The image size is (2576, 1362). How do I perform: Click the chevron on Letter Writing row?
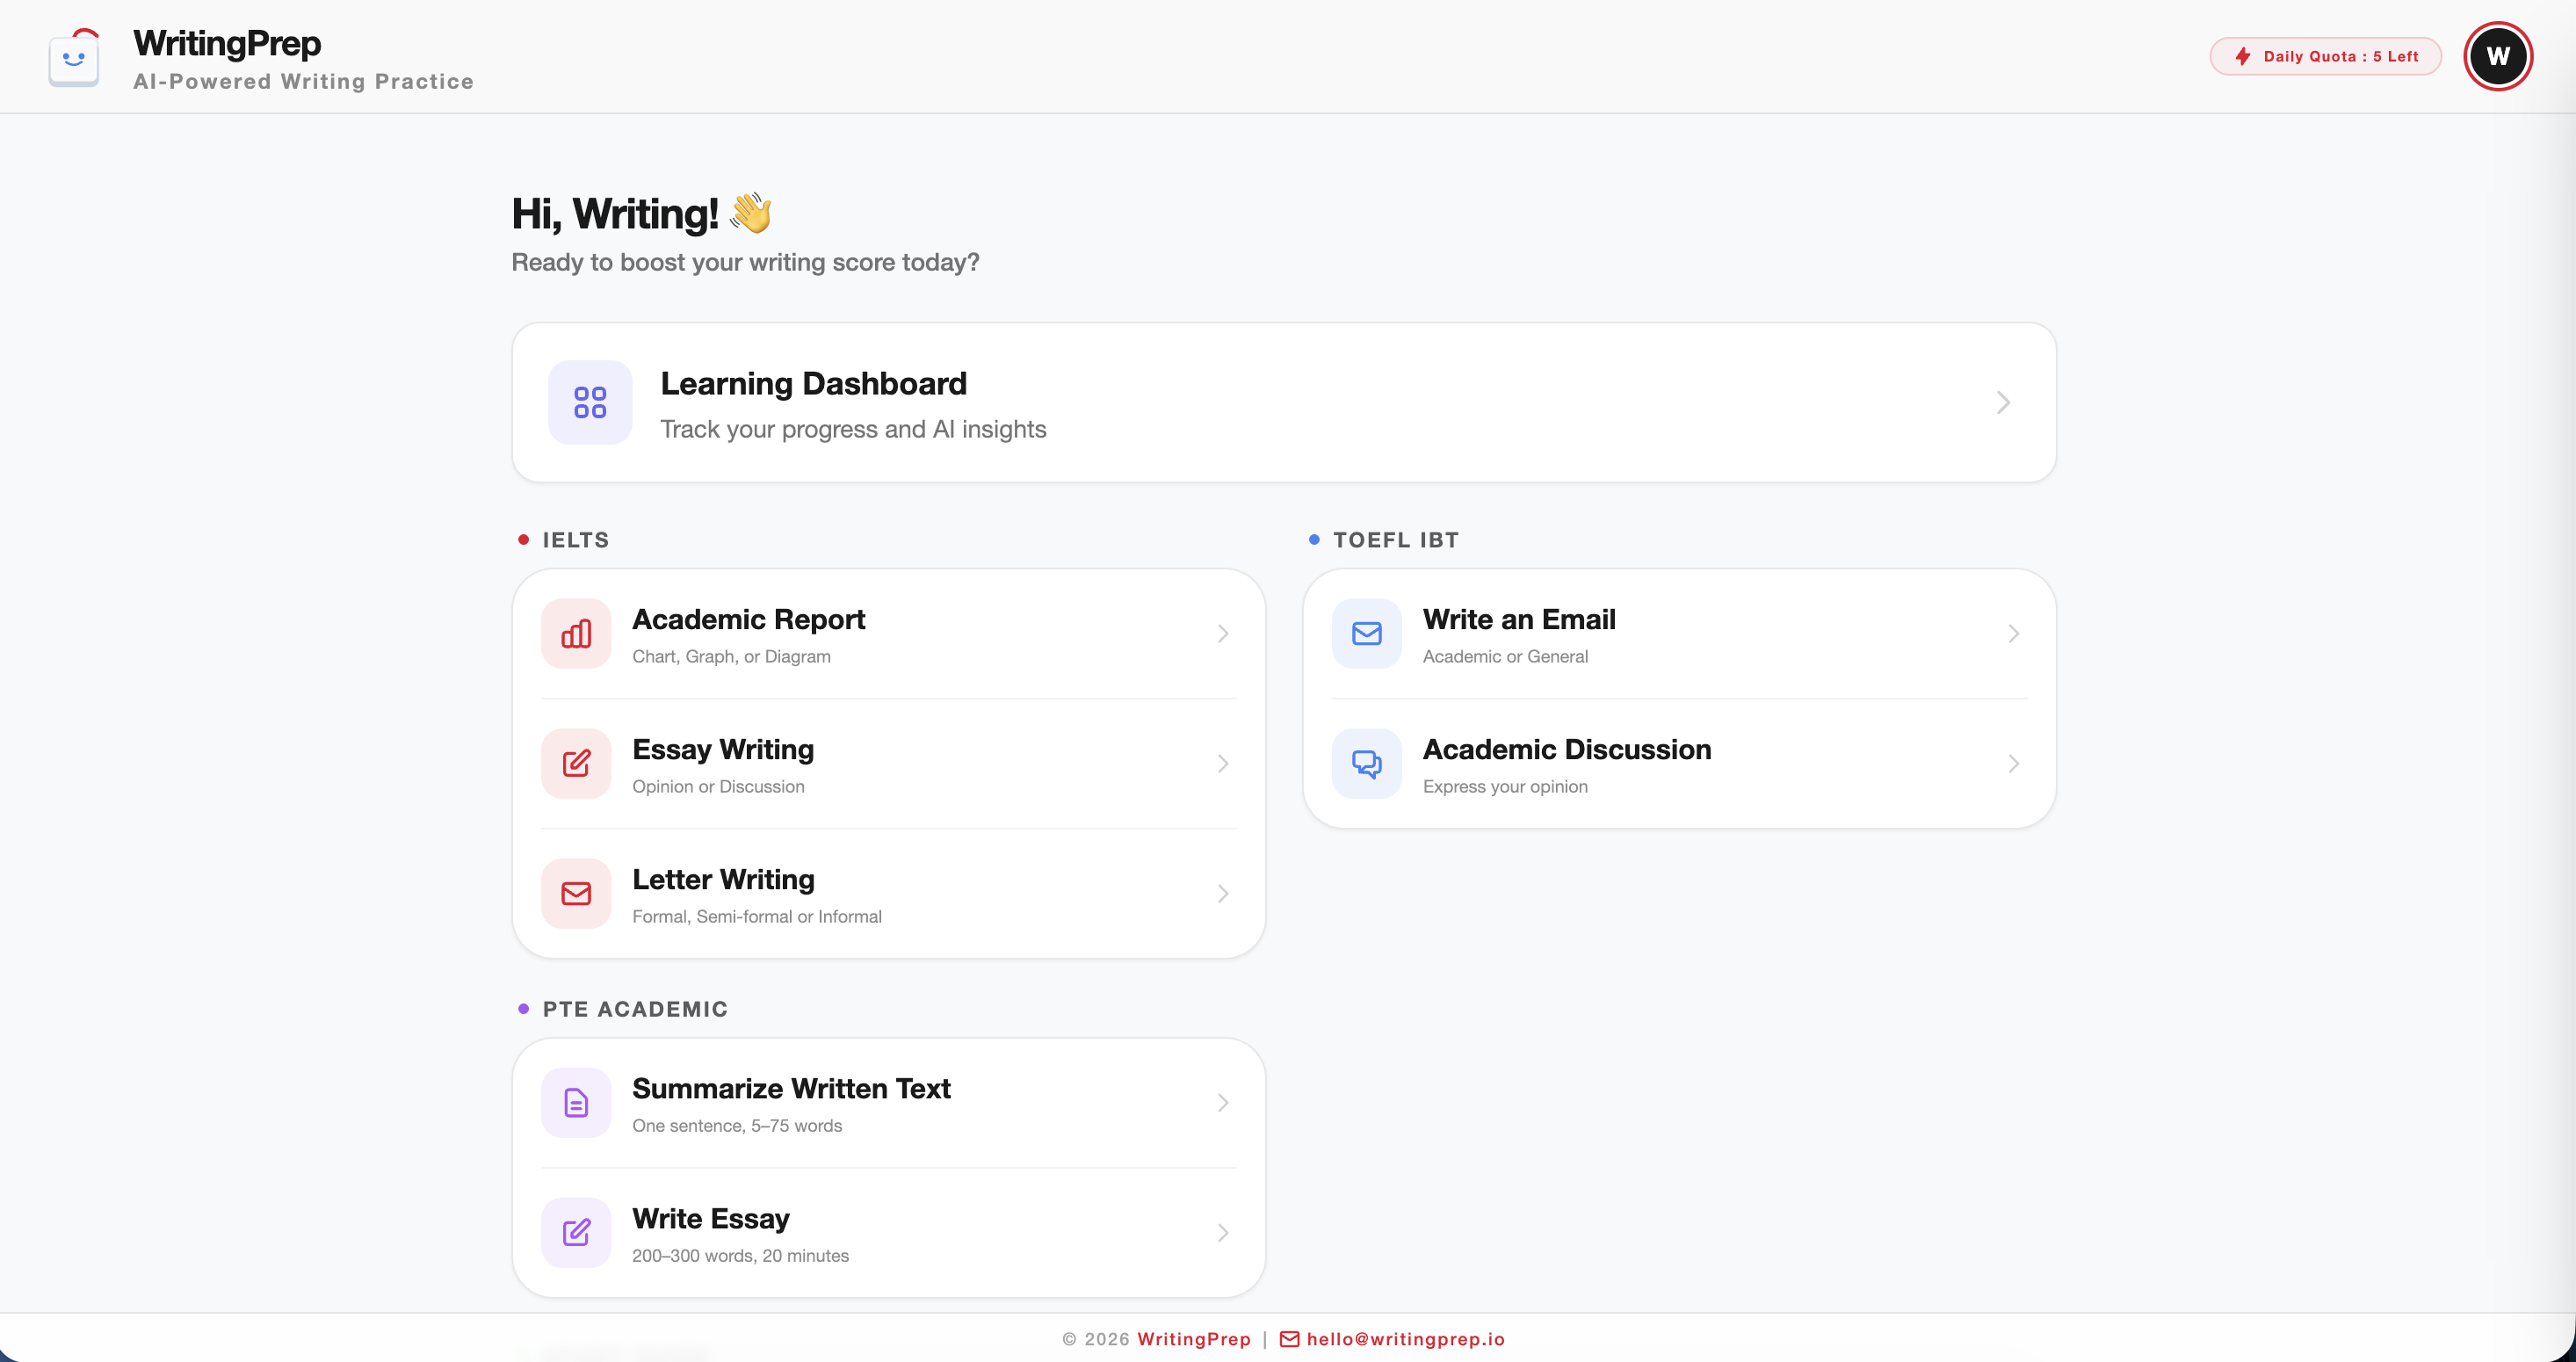coord(1223,893)
